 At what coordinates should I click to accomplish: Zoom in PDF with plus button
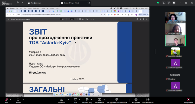[76, 19]
